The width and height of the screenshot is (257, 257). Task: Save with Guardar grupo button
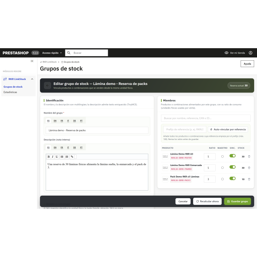(237, 201)
